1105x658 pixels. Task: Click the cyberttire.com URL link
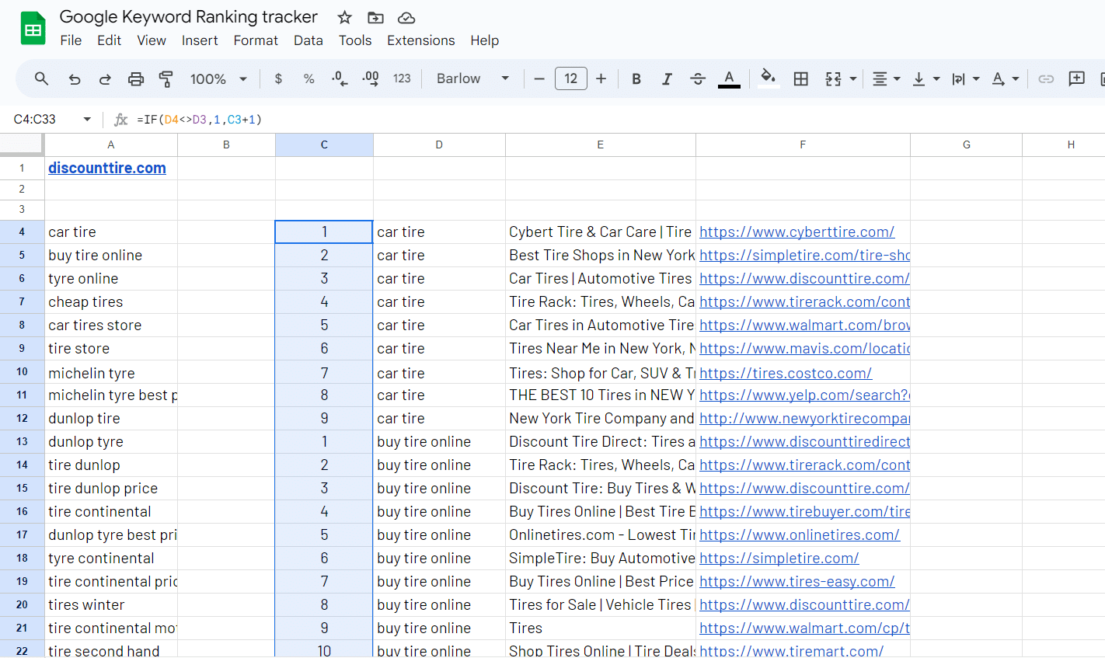(797, 232)
